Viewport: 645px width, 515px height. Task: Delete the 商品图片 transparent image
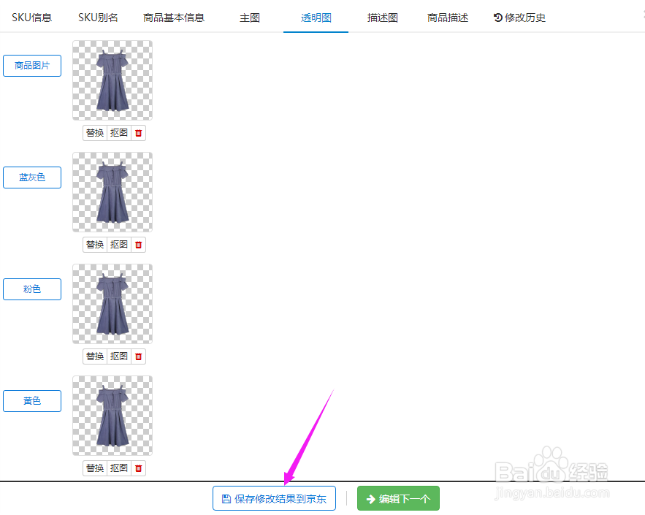point(139,133)
